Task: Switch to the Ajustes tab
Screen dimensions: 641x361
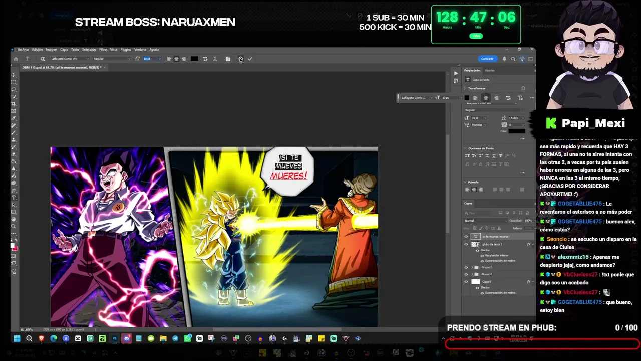Action: click(489, 70)
